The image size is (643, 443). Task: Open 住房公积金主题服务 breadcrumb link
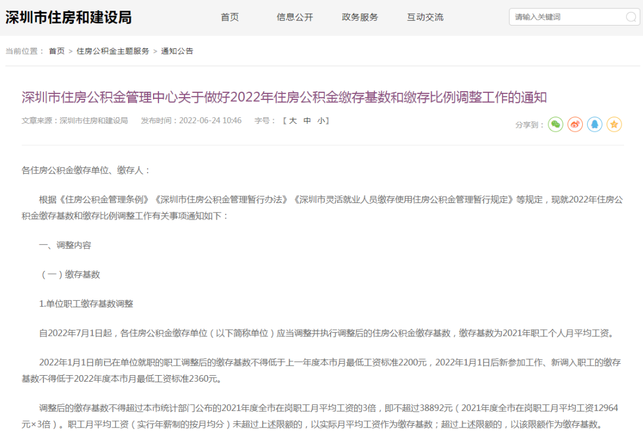[113, 51]
